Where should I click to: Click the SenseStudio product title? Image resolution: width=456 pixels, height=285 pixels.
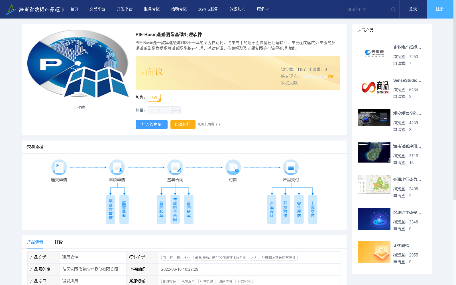click(x=407, y=80)
